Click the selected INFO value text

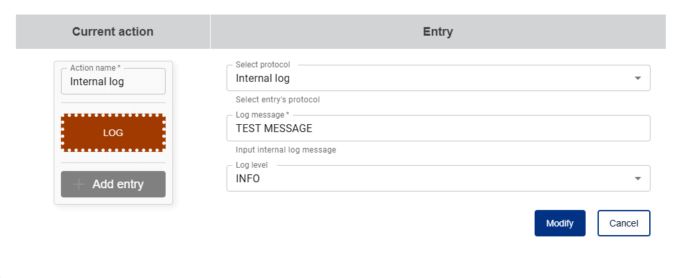coord(248,179)
